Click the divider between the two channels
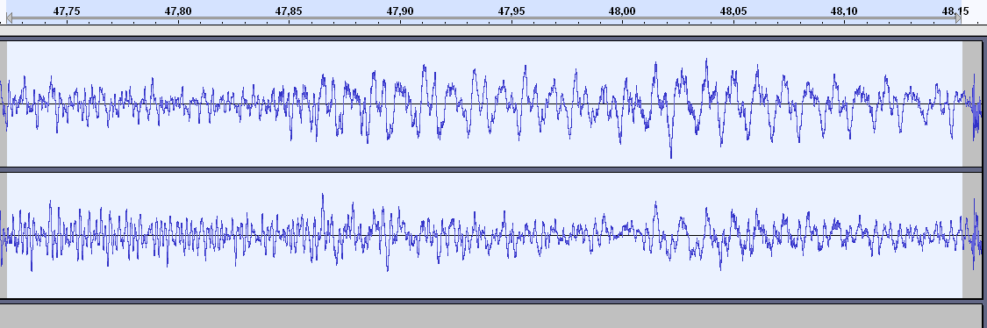Screen dimensions: 987x328 point(491,170)
